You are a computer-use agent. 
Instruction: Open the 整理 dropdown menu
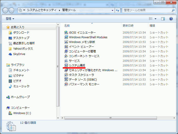[x=10, y=19]
